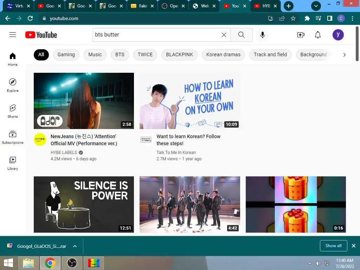Screen dimensions: 360x270
Task: Open the tab search dropdown arrow
Action: pos(316,6)
